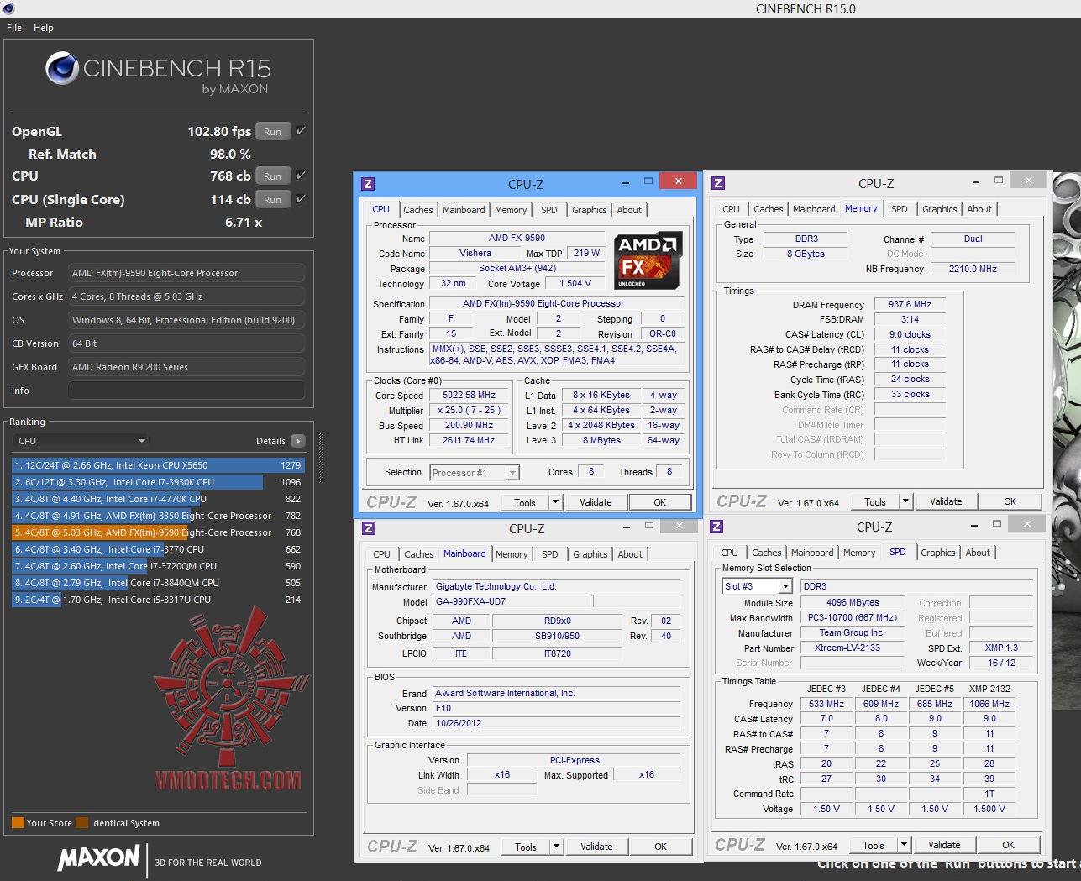This screenshot has height=881, width=1081.
Task: Click the motherboard Model value GA-990FXA-UD7
Action: pos(512,602)
